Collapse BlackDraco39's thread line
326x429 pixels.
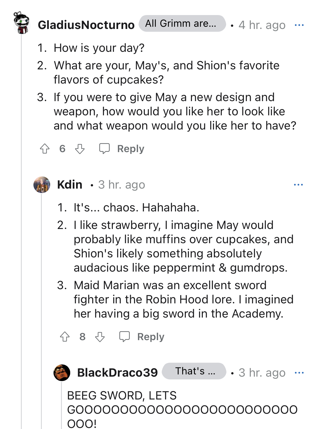point(62,405)
